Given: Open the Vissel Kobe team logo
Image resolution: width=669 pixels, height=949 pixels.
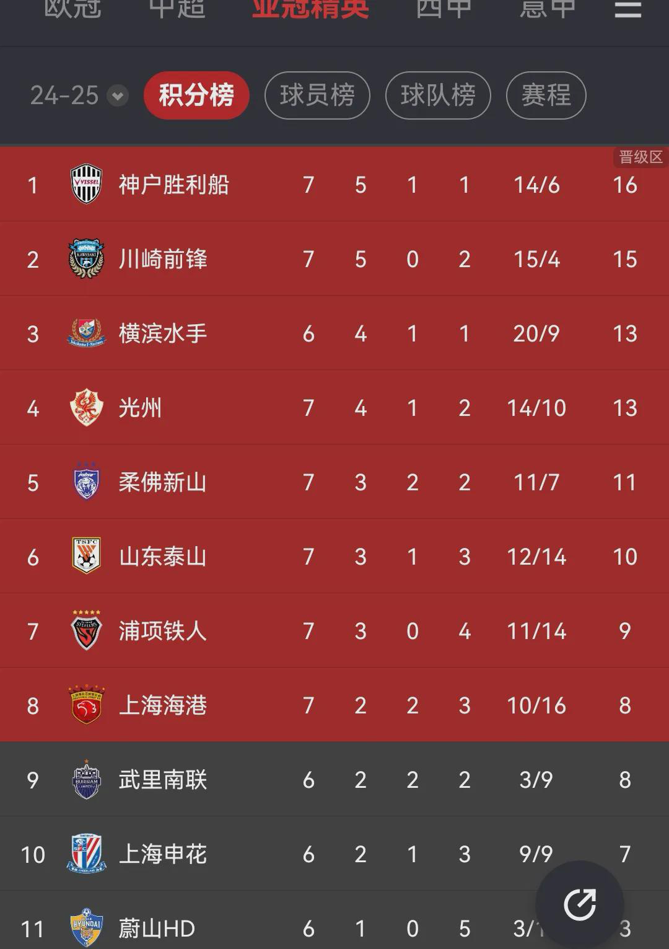Looking at the screenshot, I should pos(86,184).
